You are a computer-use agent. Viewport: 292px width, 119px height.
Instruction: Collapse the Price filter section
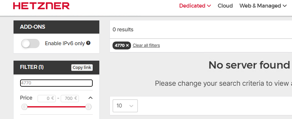click(90, 98)
